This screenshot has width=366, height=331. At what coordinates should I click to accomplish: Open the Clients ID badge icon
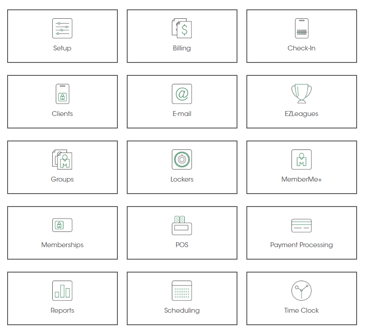point(62,94)
